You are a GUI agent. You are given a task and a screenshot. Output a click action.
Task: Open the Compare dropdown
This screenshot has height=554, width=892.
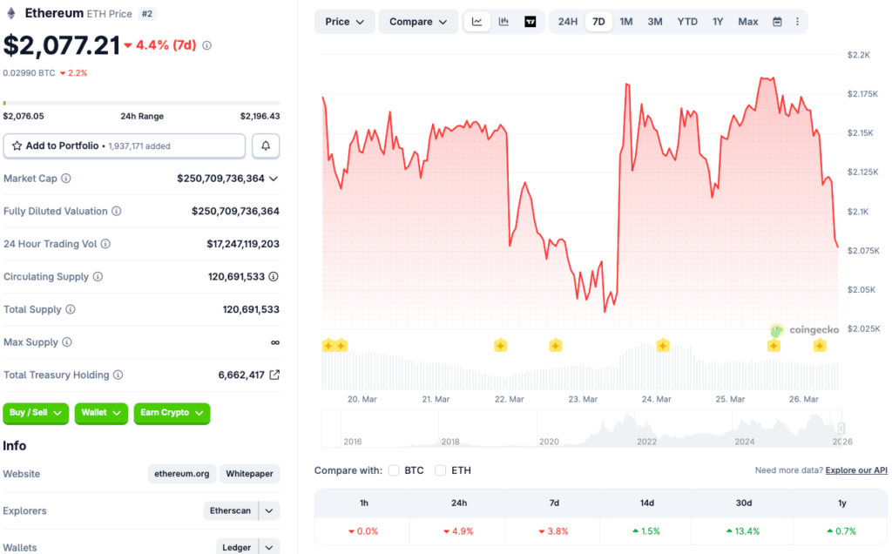click(x=417, y=22)
